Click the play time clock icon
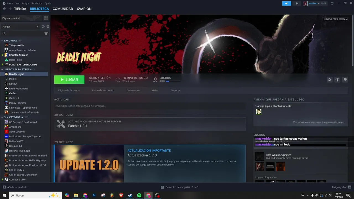 tap(118, 80)
